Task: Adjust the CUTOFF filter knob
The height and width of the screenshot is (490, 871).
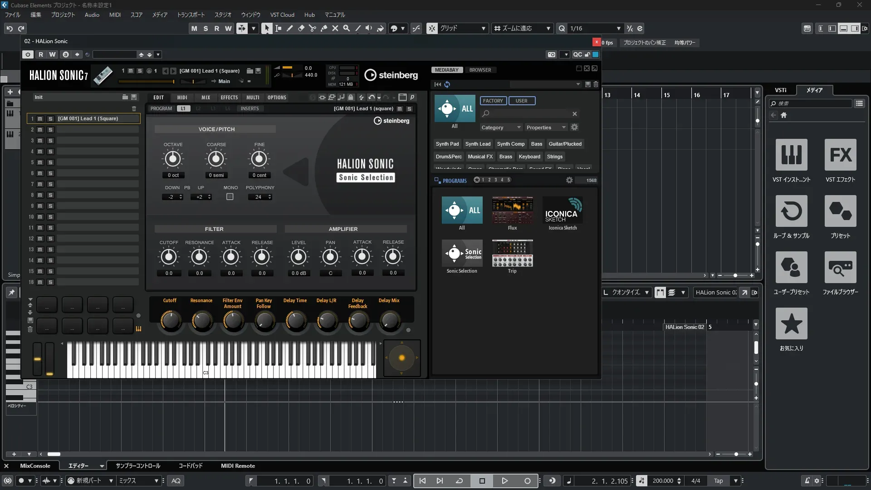Action: click(x=169, y=257)
